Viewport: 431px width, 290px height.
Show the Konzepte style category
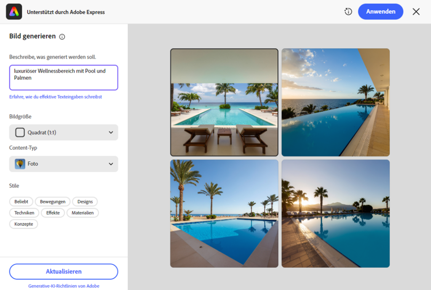coord(24,224)
